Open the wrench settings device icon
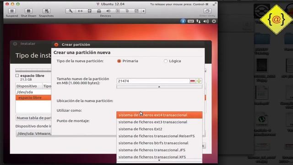Viewport: 293px width, 165px height. coord(71,11)
